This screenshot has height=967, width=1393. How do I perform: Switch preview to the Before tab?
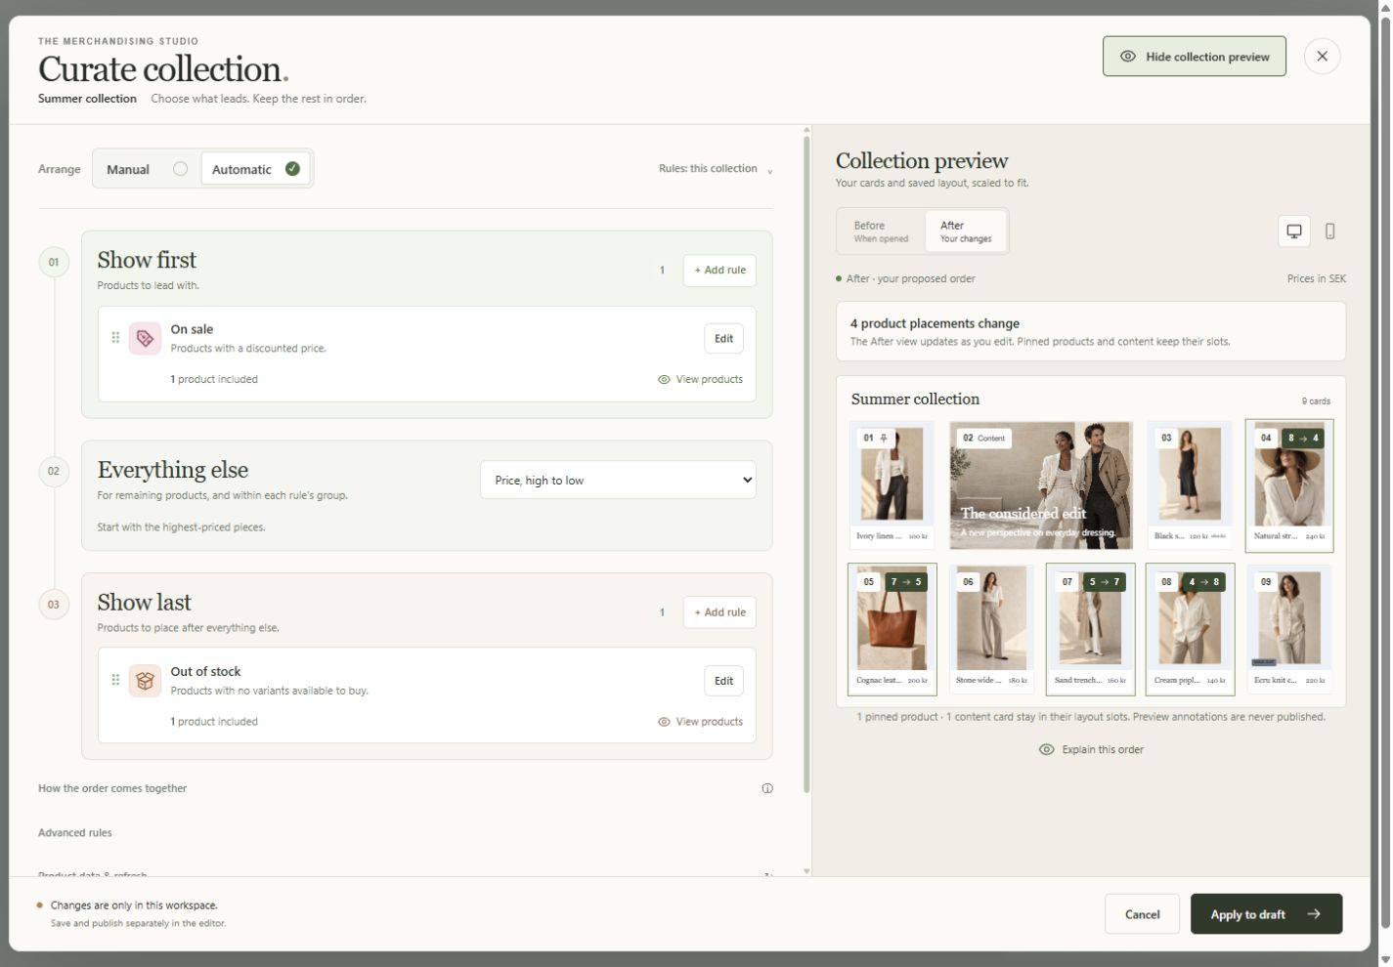pos(881,231)
